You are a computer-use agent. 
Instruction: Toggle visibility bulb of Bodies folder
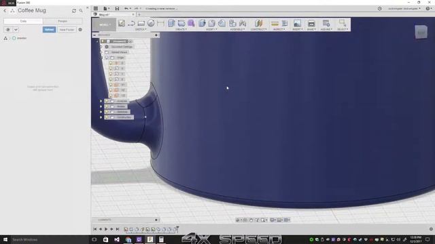tap(107, 106)
